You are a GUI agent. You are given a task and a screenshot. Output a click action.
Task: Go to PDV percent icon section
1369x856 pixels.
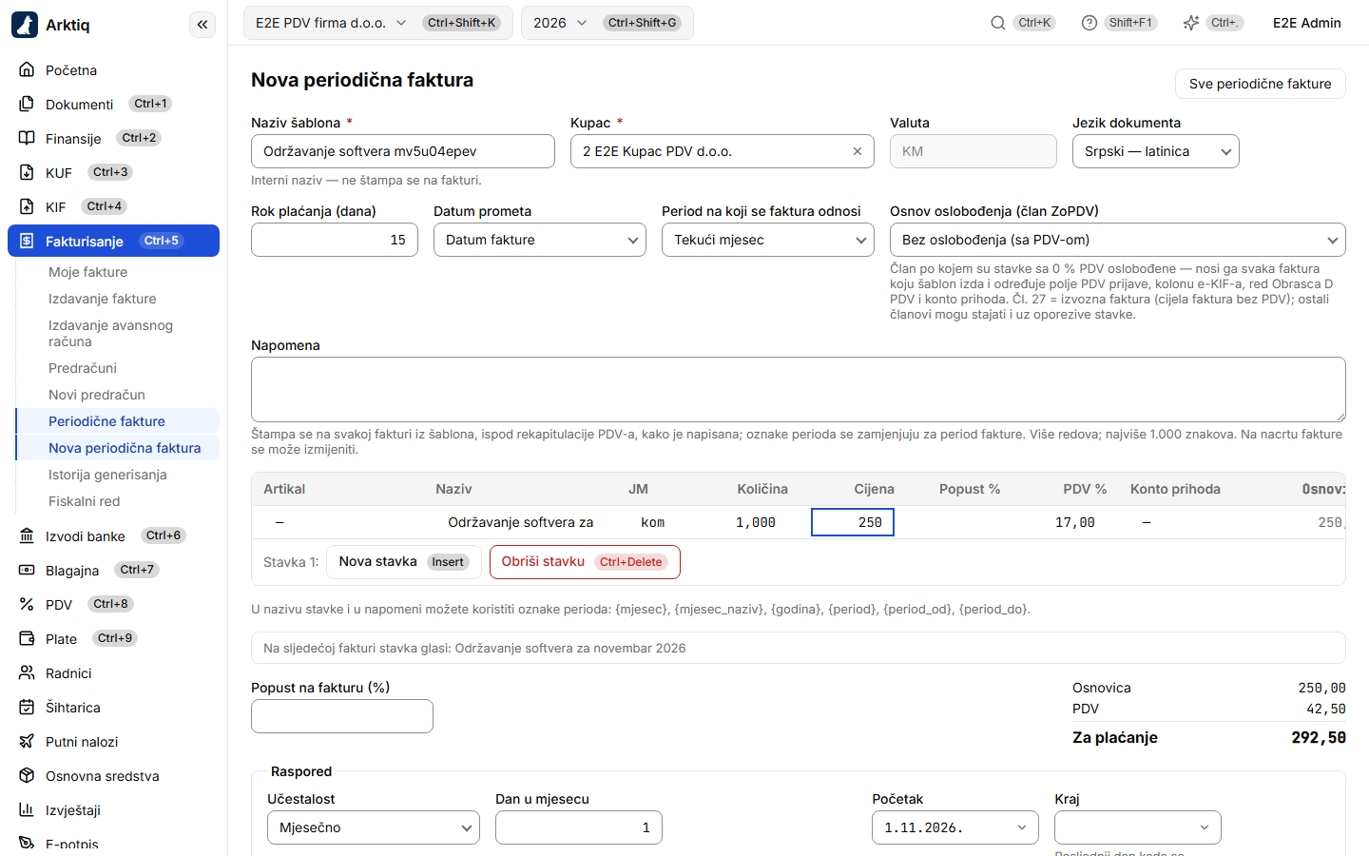pos(27,604)
